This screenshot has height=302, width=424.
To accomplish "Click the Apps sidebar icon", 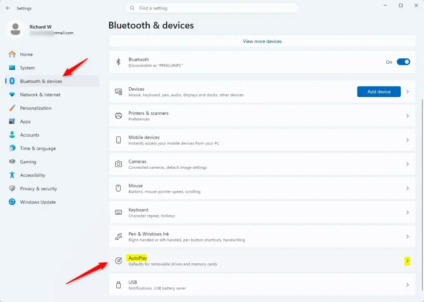I will point(12,121).
